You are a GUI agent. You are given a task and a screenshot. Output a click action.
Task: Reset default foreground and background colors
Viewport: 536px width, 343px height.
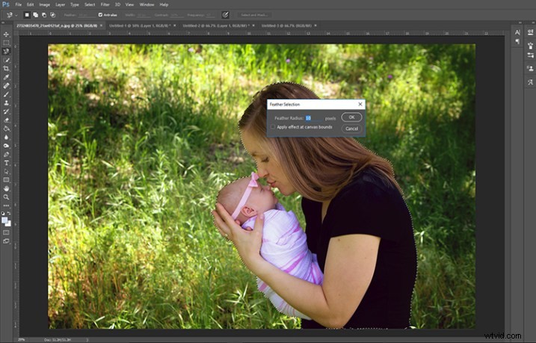[3, 213]
